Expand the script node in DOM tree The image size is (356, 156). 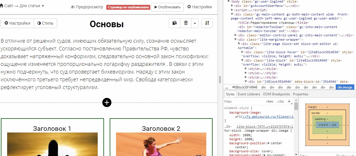click(x=232, y=10)
